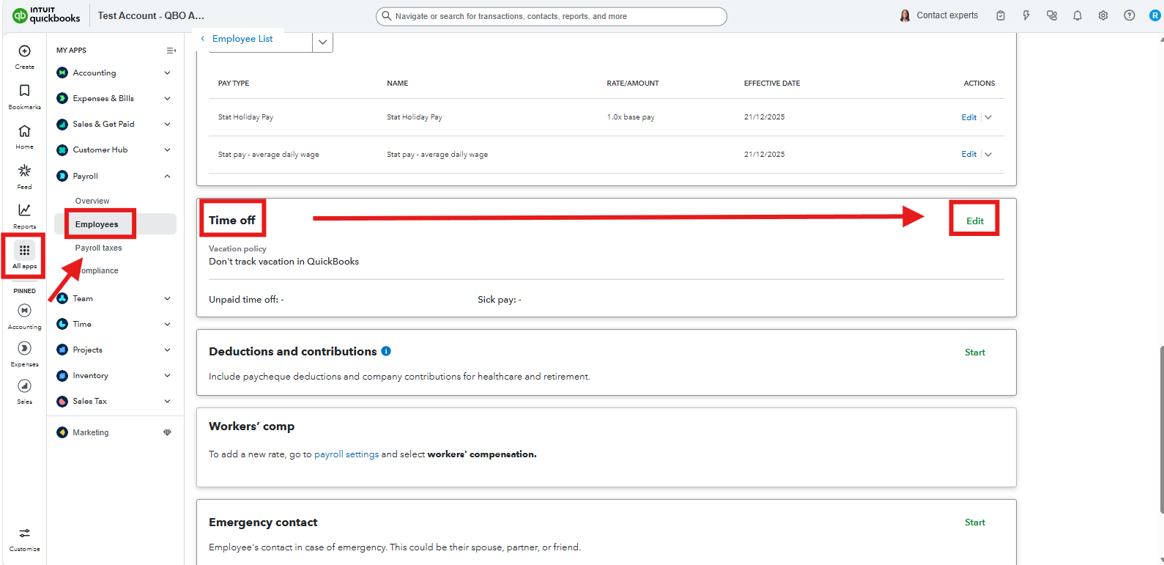Open the Feed sparkle icon
This screenshot has height=565, width=1164.
tap(24, 171)
